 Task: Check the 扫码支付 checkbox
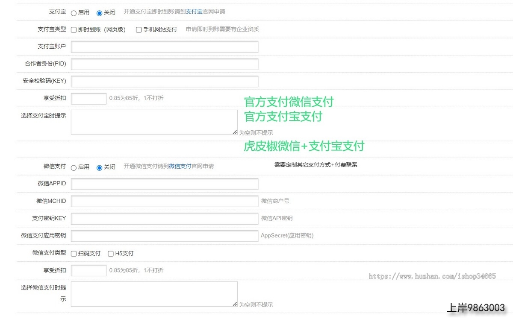click(74, 254)
